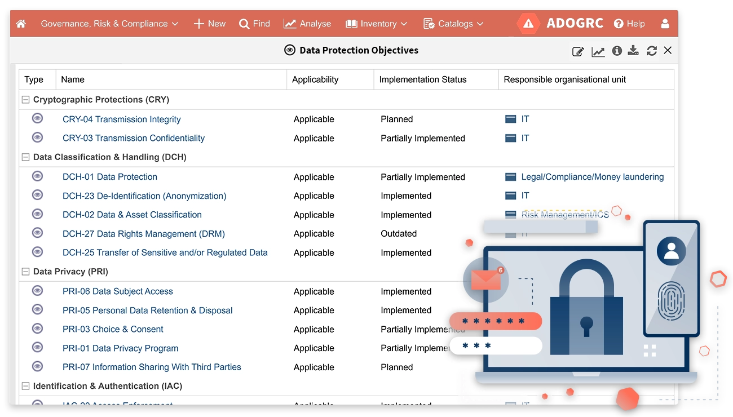The width and height of the screenshot is (733, 417).
Task: Click eye icon for DCH-23 De-Identification row
Action: coord(37,195)
